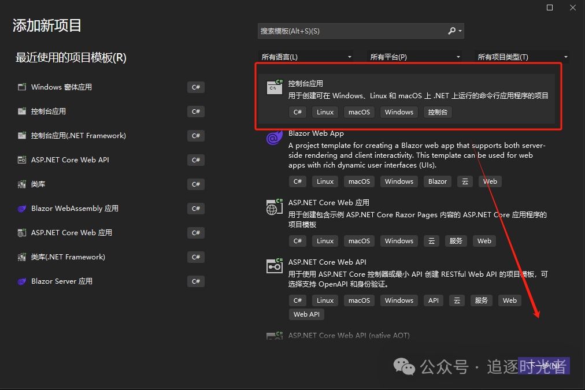The width and height of the screenshot is (585, 390).
Task: Click the 类库(.NET Framework) recent icon
Action: coord(22,257)
